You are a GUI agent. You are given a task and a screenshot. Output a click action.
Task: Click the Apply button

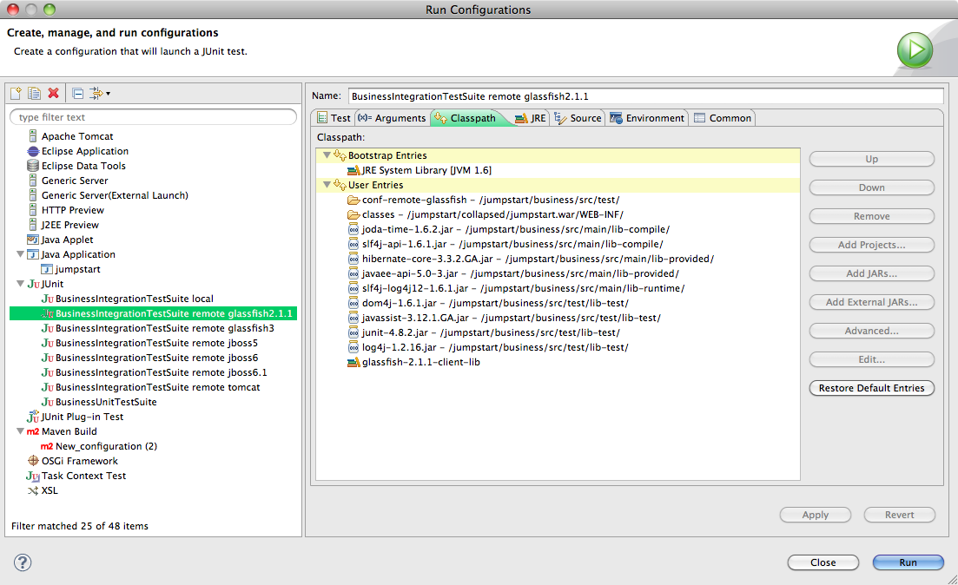(x=815, y=515)
